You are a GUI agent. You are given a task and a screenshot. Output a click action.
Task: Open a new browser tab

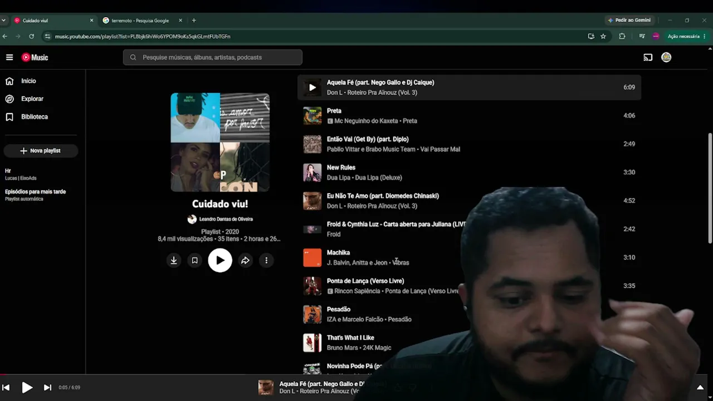point(194,21)
